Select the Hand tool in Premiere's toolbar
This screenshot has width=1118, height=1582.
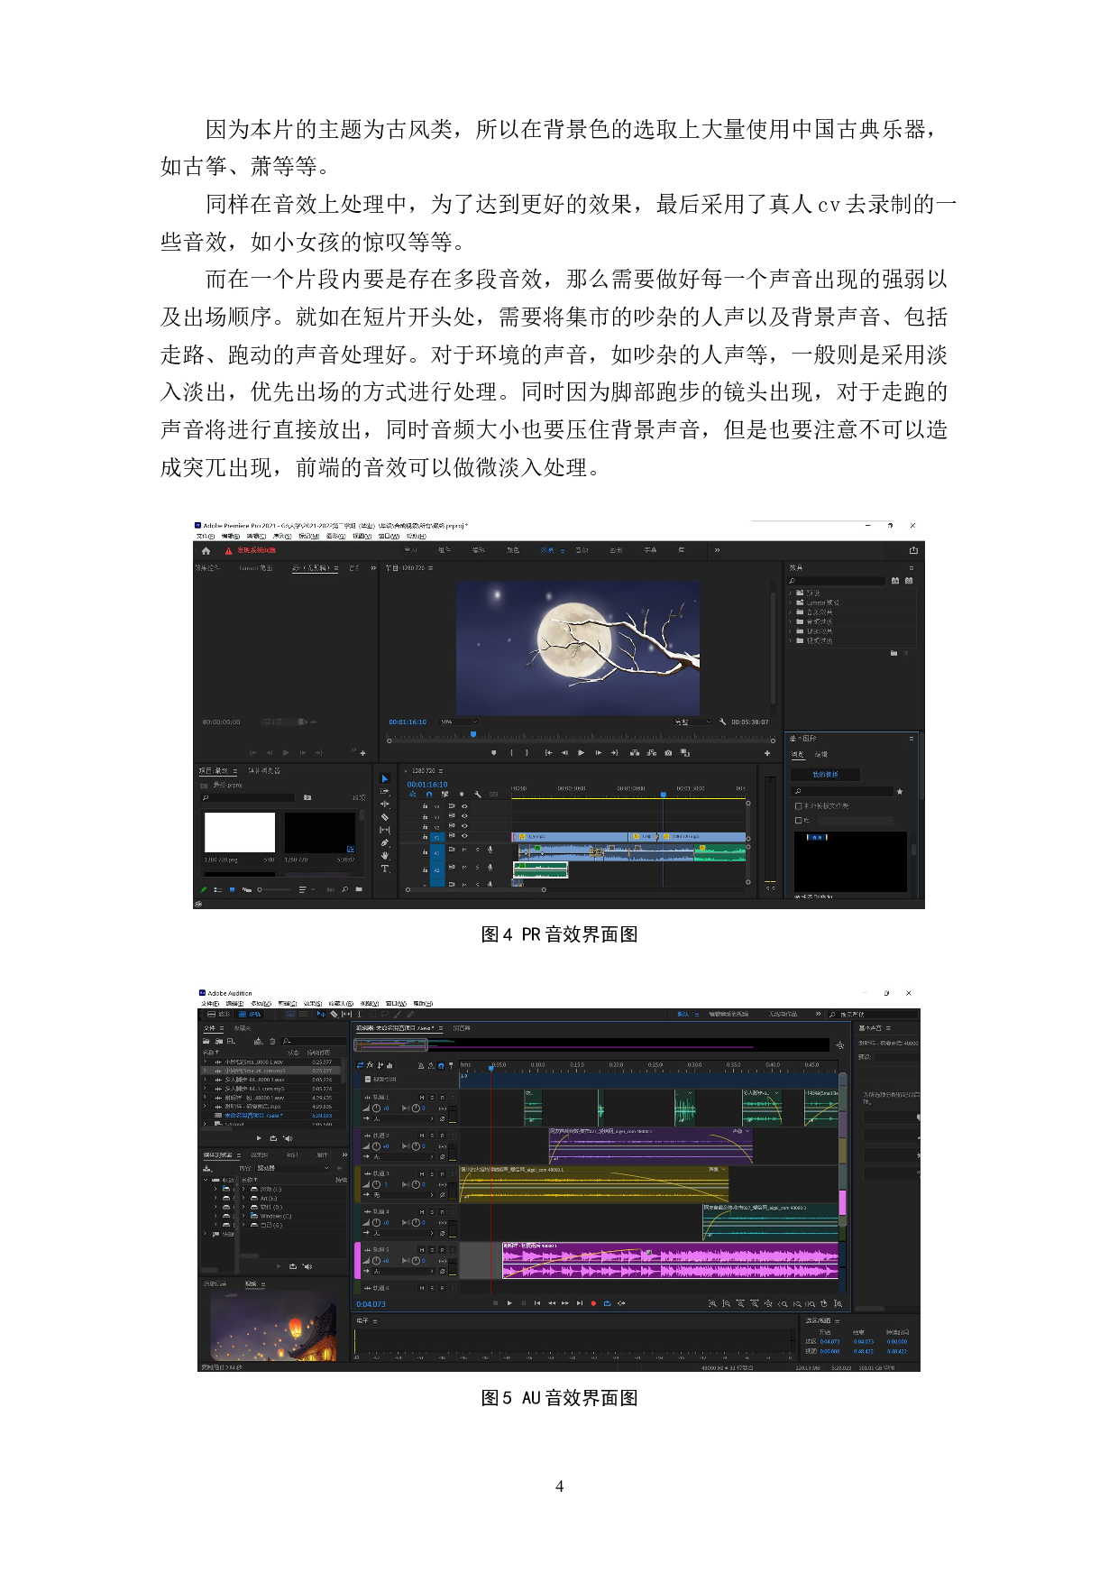point(385,855)
